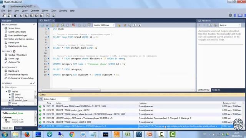Open the Database menu
246x138 pixels.
tap(35, 11)
